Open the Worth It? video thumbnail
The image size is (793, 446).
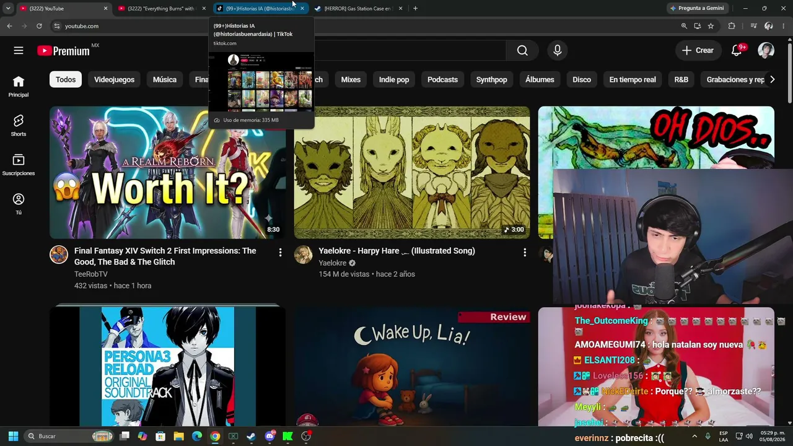[x=168, y=172]
